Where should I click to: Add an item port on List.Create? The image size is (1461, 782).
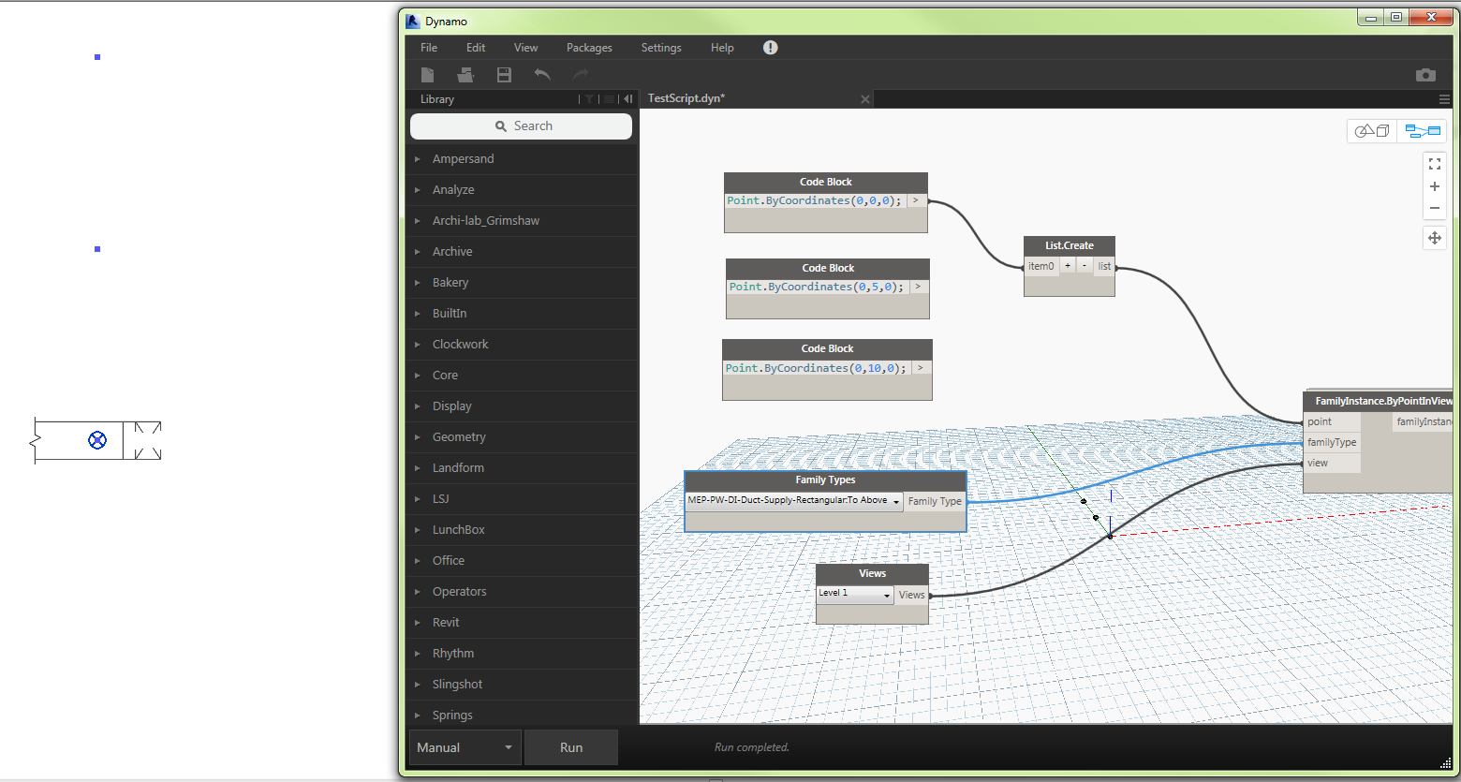[1068, 266]
